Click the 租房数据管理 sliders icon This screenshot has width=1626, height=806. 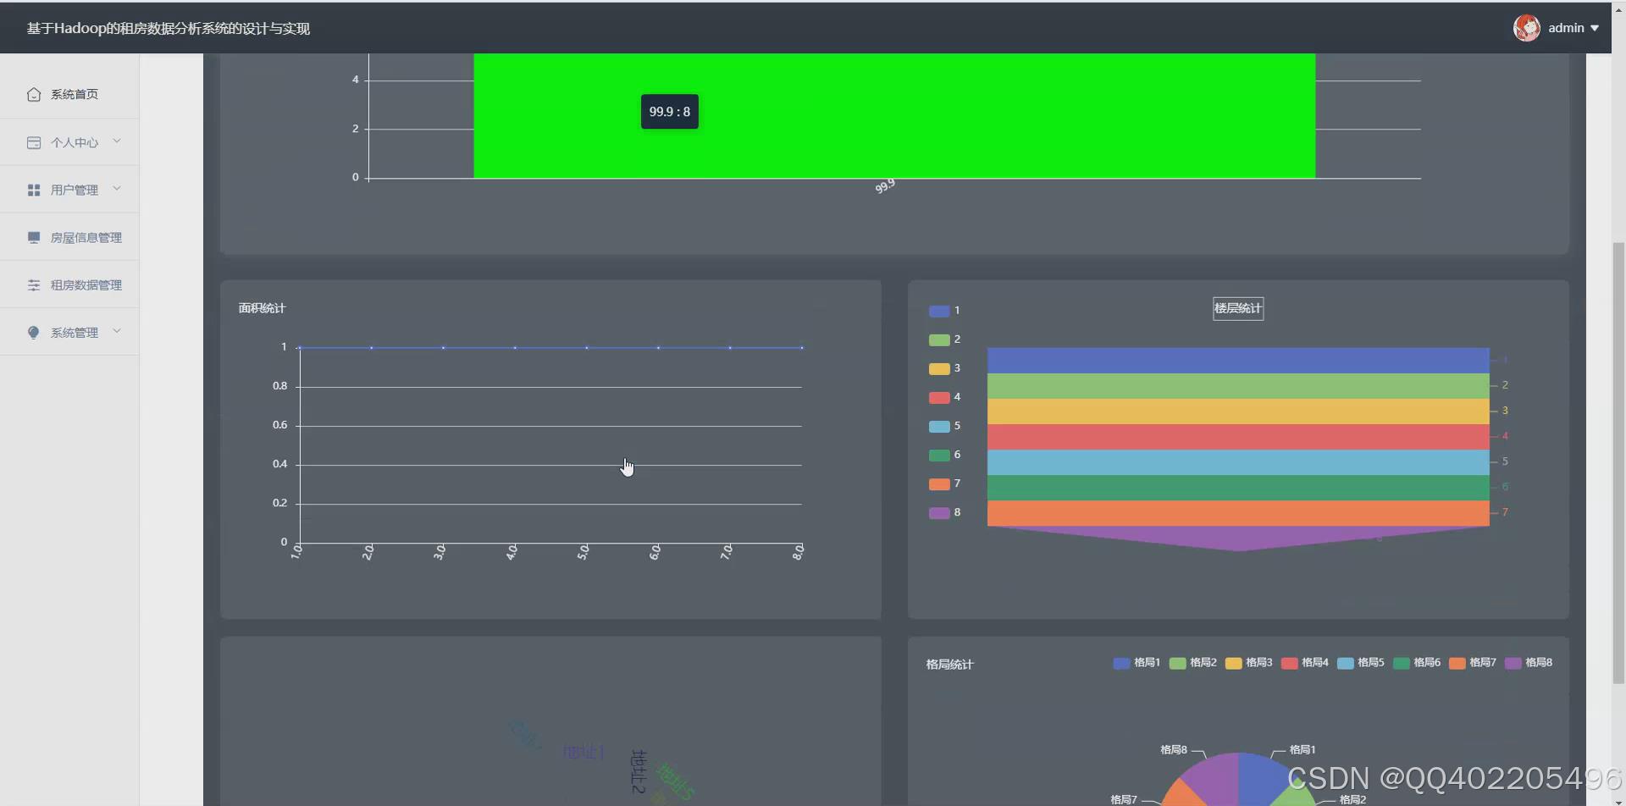click(34, 284)
